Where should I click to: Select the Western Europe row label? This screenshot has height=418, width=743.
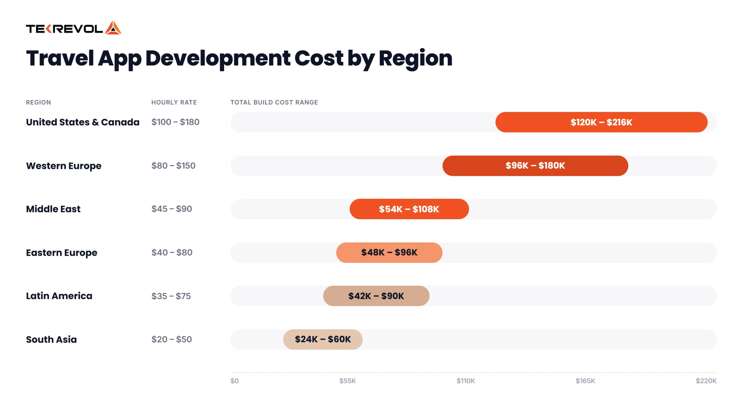pos(64,166)
